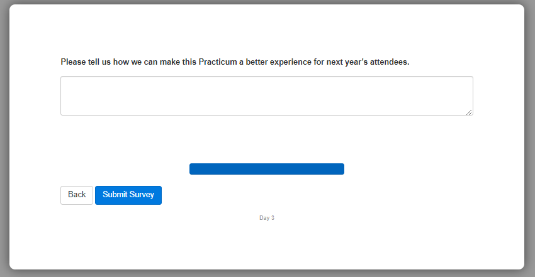Finish the survey with Submit Survey
The image size is (535, 277).
click(x=128, y=195)
